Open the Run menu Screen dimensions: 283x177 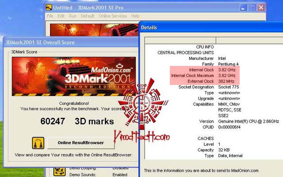pos(73,16)
